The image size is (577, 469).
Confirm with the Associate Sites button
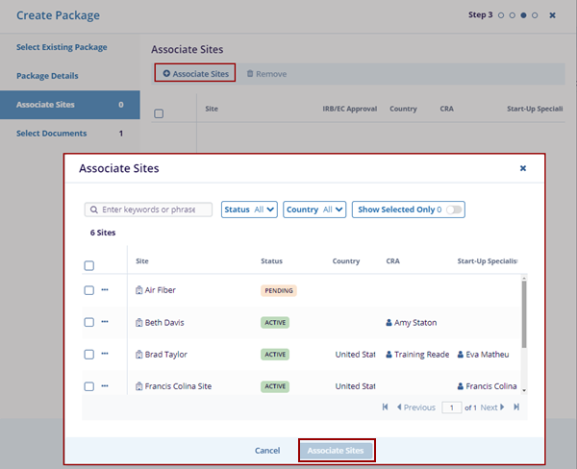click(336, 451)
